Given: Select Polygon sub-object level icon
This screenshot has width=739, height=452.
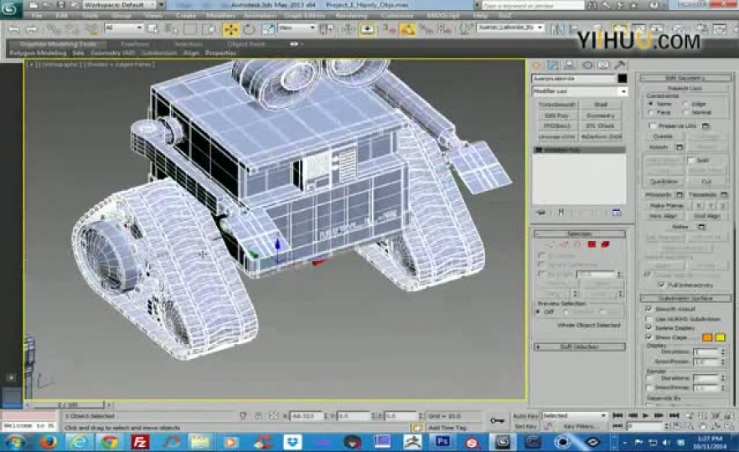Looking at the screenshot, I should (x=592, y=244).
